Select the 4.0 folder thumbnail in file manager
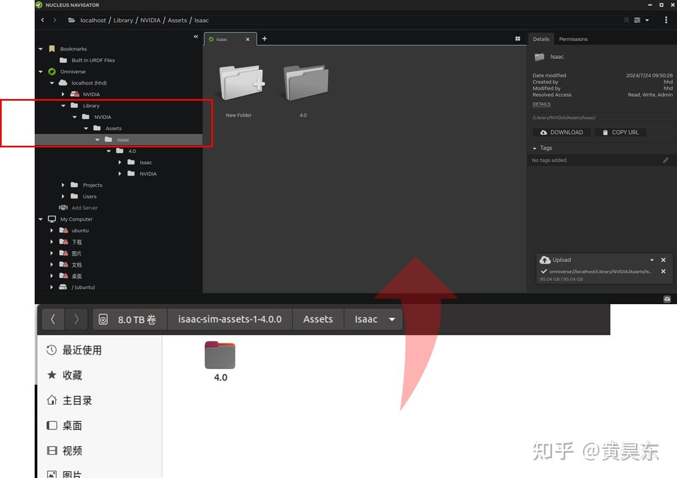The width and height of the screenshot is (677, 478). (x=220, y=355)
